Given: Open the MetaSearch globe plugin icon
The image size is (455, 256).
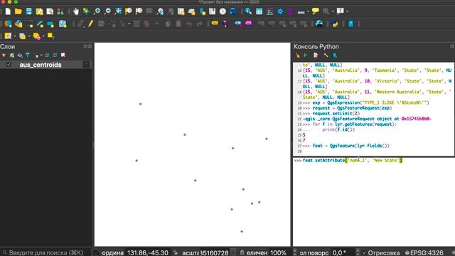Looking at the screenshot, I should pos(319,23).
